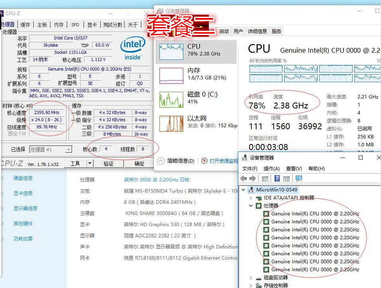Click the 存储控制器 category icon
This screenshot has width=381, height=288.
pos(259,285)
